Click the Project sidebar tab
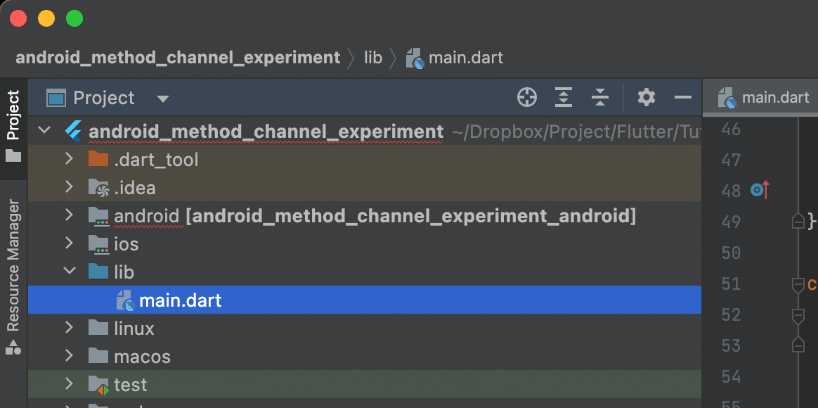Image resolution: width=818 pixels, height=408 pixels. click(13, 116)
